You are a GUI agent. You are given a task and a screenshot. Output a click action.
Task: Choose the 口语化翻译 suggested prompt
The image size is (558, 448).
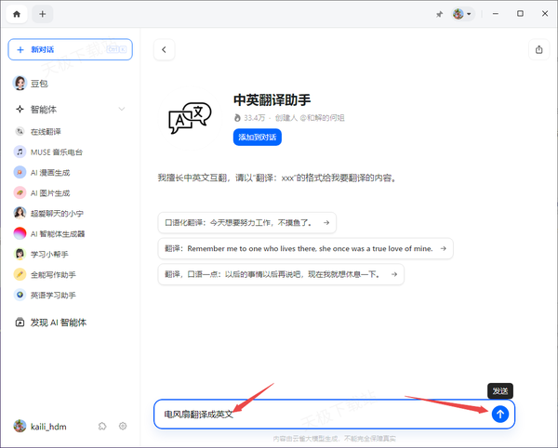(x=246, y=223)
